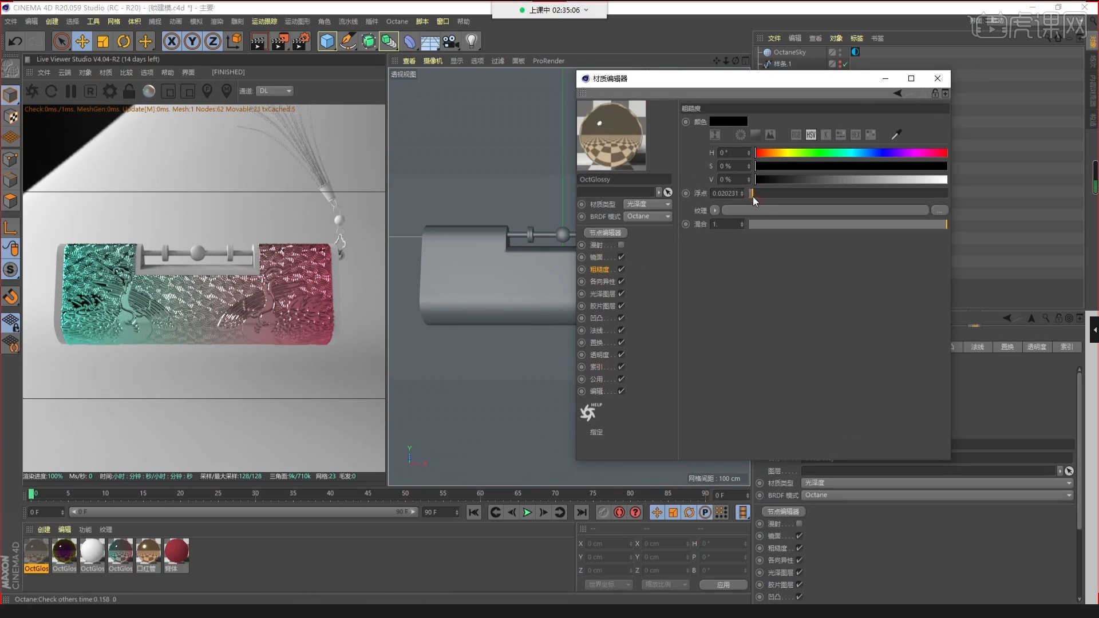The height and width of the screenshot is (618, 1099).
Task: Open the session timer dropdown 上课中
Action: coord(549,10)
